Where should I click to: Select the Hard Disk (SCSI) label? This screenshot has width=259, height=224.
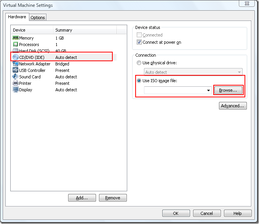pyautogui.click(x=34, y=51)
